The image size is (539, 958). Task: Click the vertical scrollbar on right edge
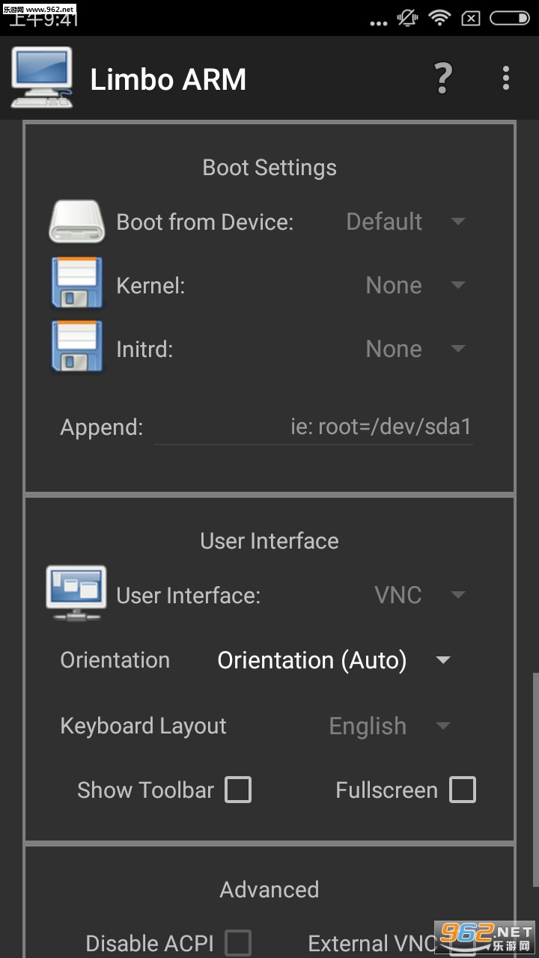(535, 778)
